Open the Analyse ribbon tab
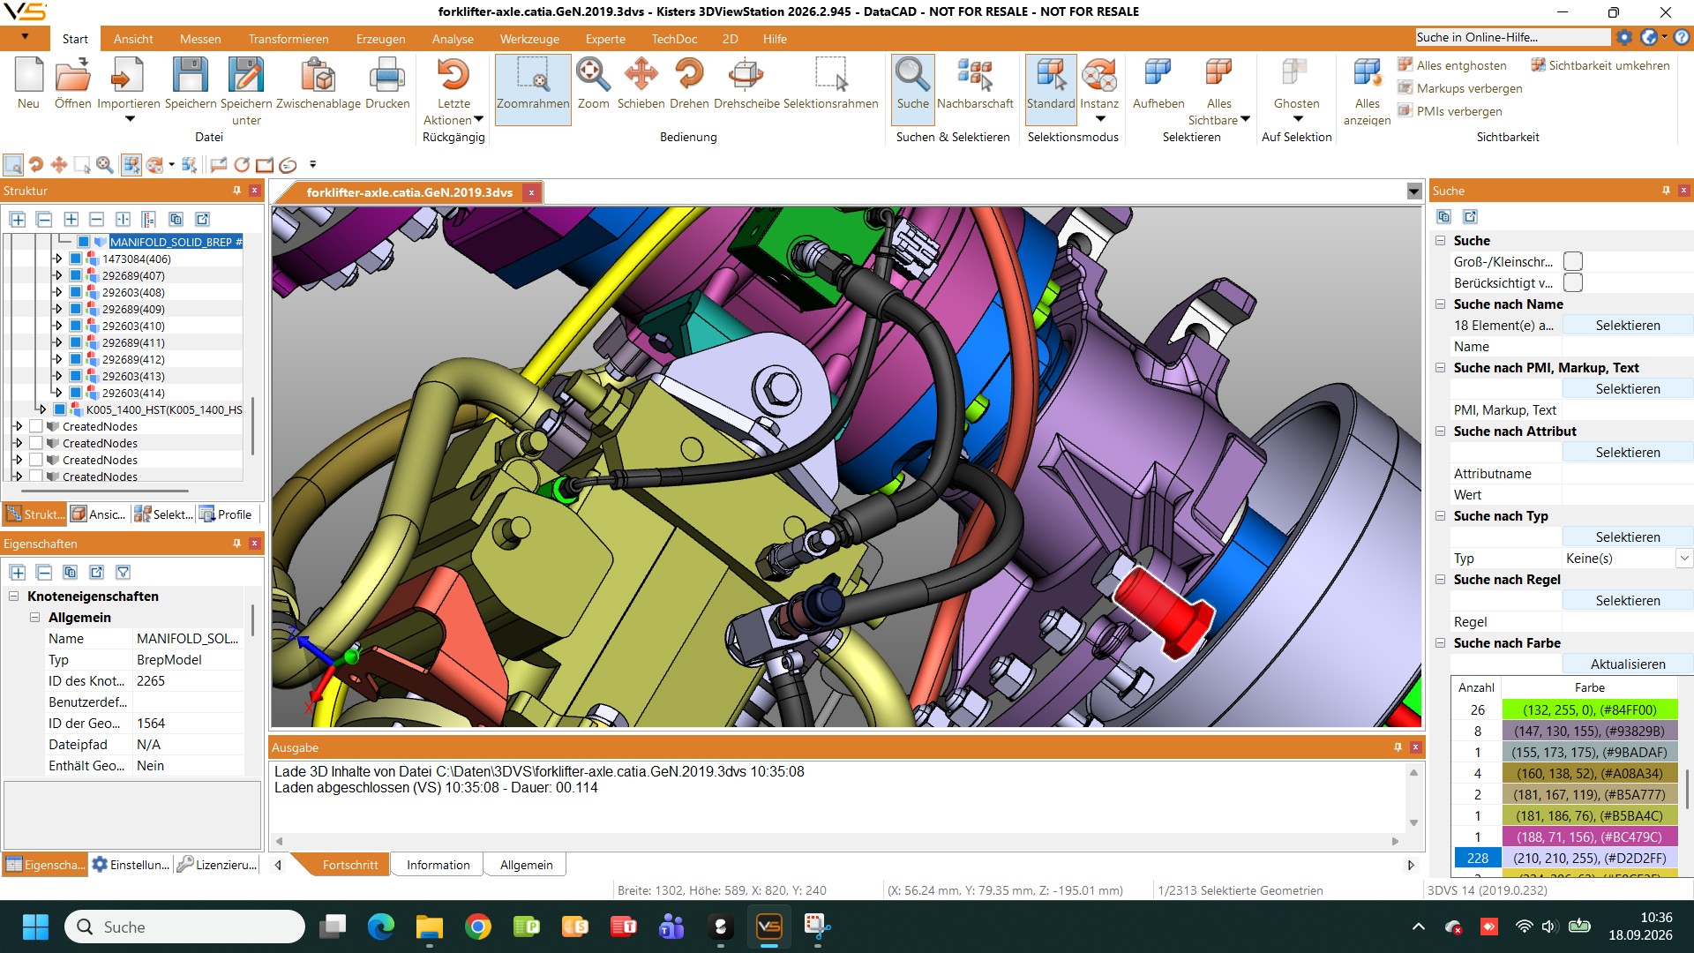The image size is (1694, 953). click(453, 39)
